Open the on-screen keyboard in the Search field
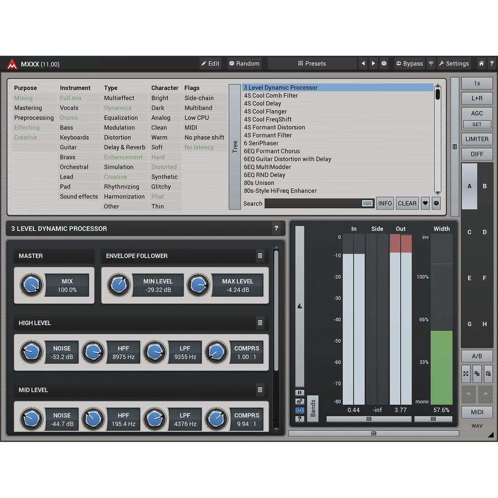The image size is (498, 498). (x=368, y=203)
